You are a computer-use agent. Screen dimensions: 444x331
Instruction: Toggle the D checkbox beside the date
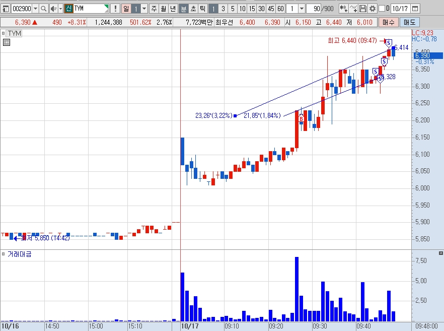(x=382, y=9)
